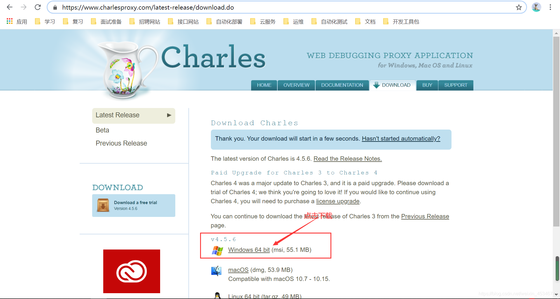Screen dimensions: 560x299
Task: Open the OVERVIEW tab
Action: pyautogui.click(x=296, y=85)
